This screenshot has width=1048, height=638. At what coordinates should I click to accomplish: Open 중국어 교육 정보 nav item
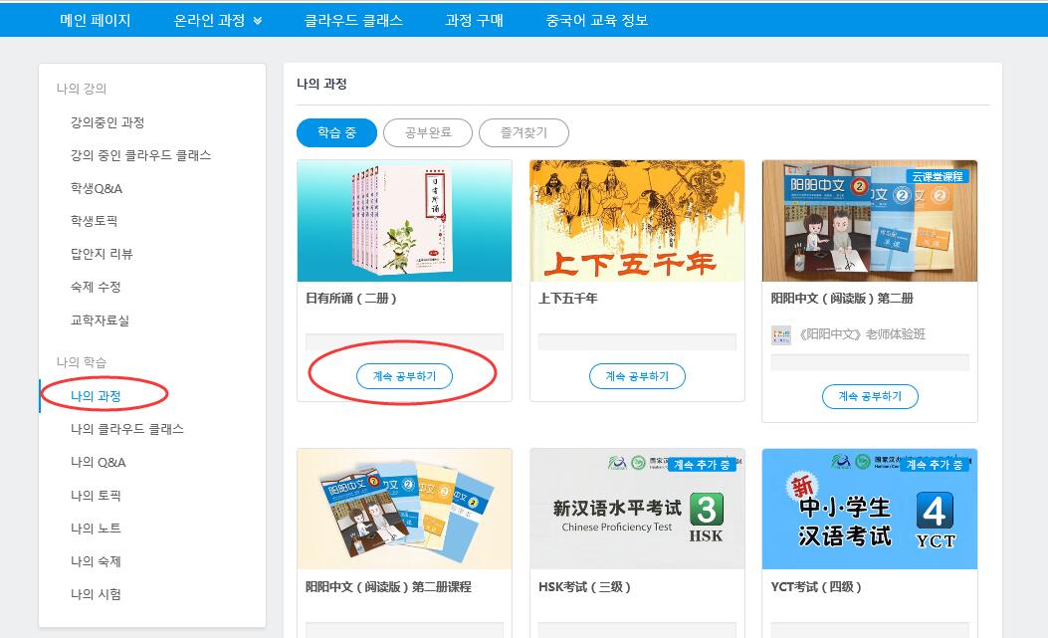pos(597,20)
